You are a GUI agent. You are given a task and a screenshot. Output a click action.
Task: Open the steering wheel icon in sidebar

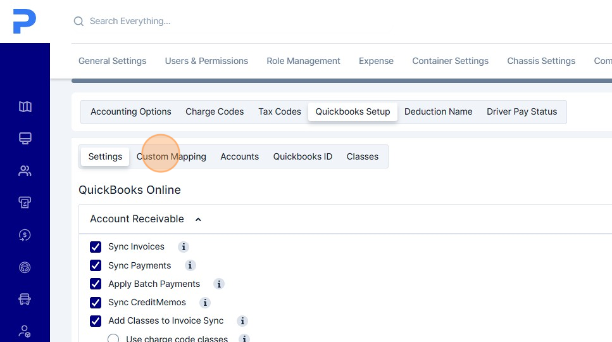click(x=25, y=267)
